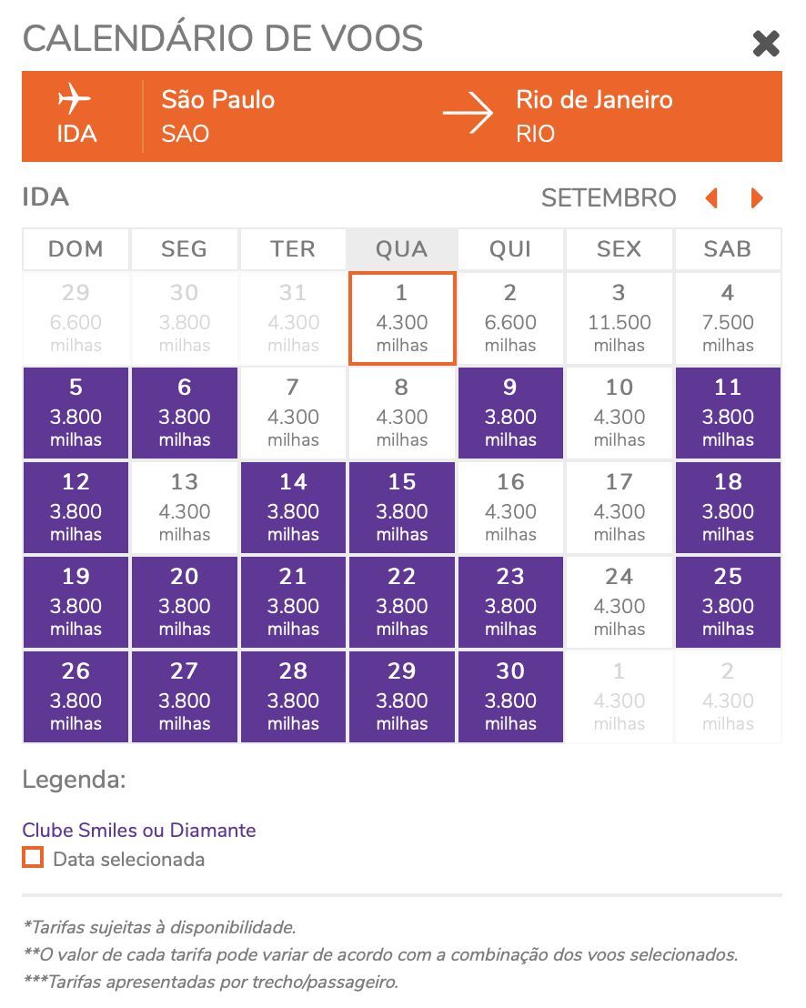Click the airplane IDA icon
This screenshot has width=806, height=1008.
[x=75, y=99]
